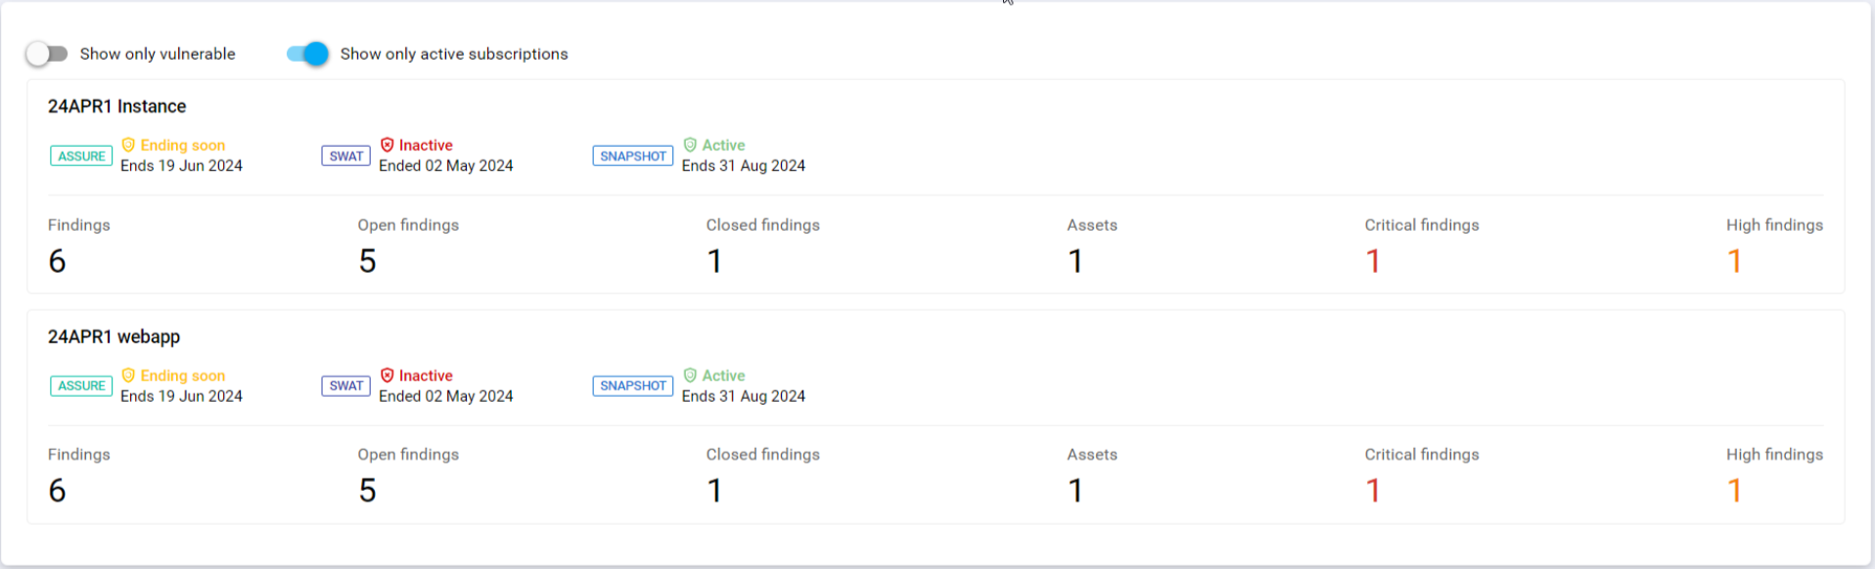Click Active shield icon in 24APR1 Instance

pos(690,145)
